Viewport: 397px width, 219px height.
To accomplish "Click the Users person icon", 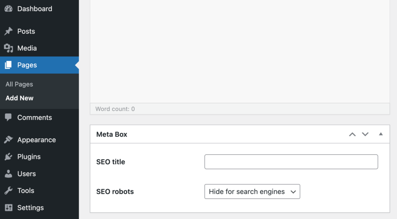I will pyautogui.click(x=8, y=174).
